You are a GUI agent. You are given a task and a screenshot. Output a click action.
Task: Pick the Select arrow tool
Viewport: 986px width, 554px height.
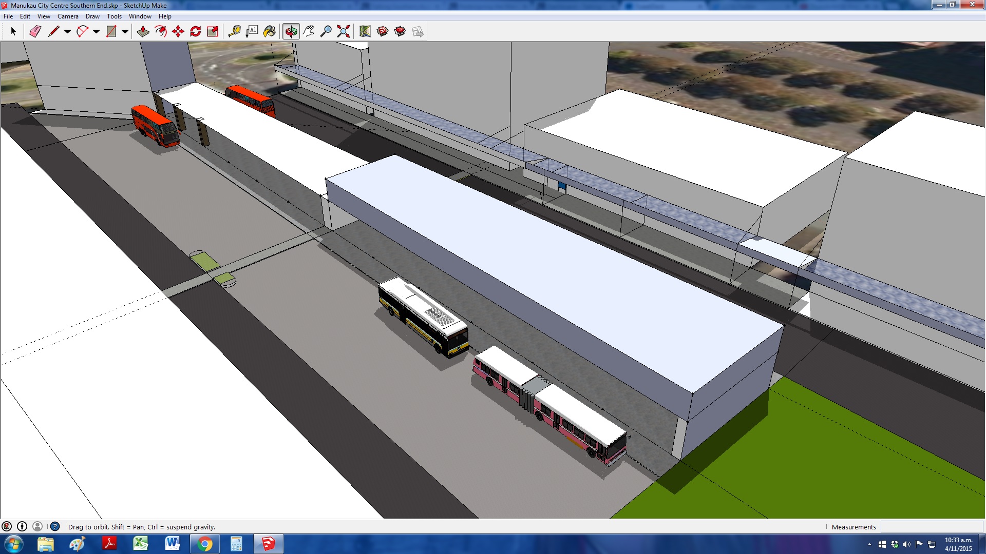click(13, 32)
